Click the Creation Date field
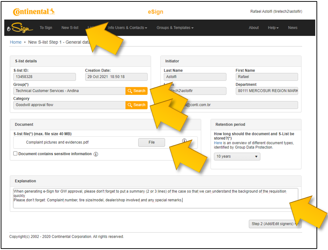This screenshot has width=328, height=250. click(116, 77)
